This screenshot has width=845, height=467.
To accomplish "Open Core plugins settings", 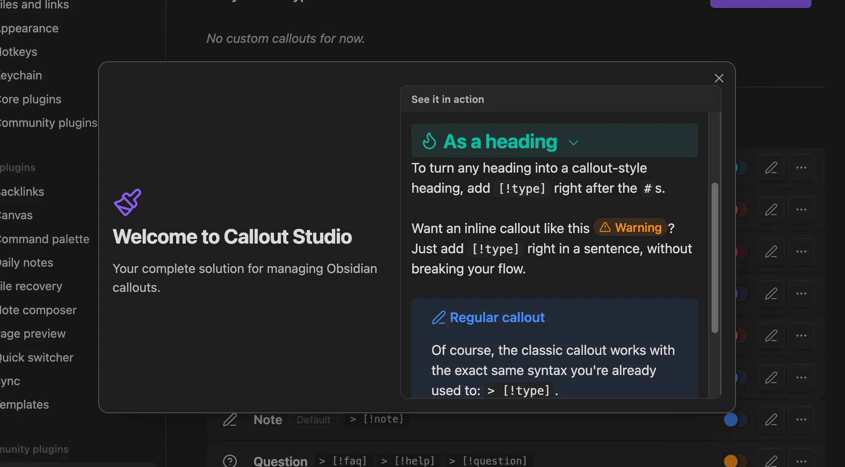I will 31,99.
